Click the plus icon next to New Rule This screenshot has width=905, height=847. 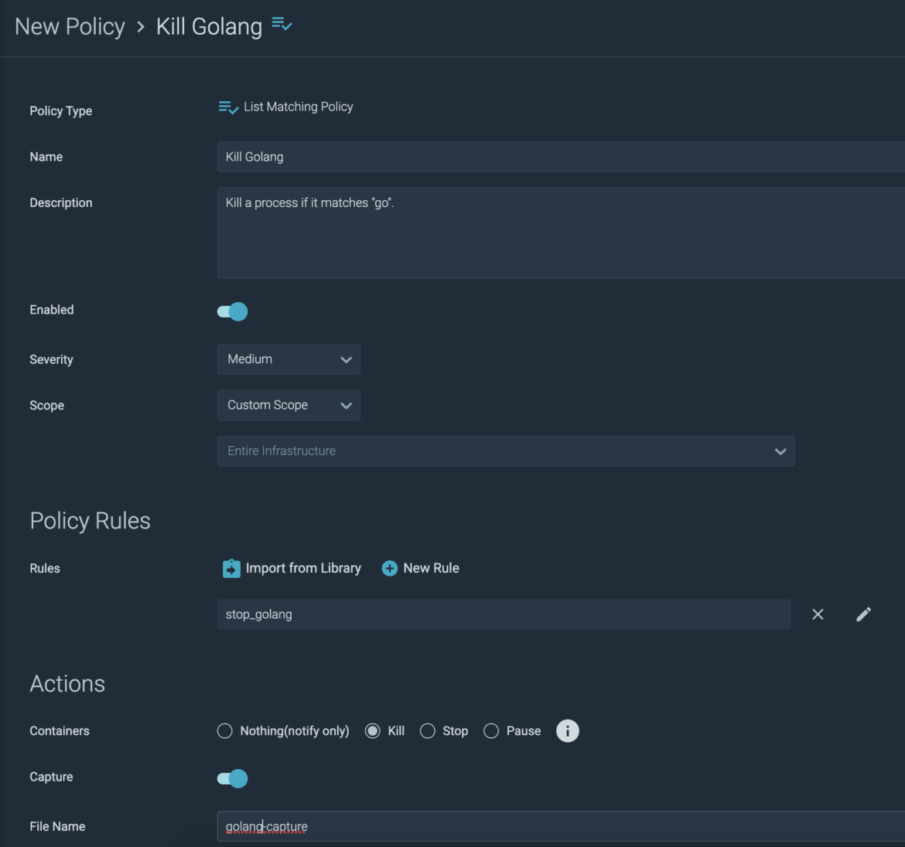[390, 569]
